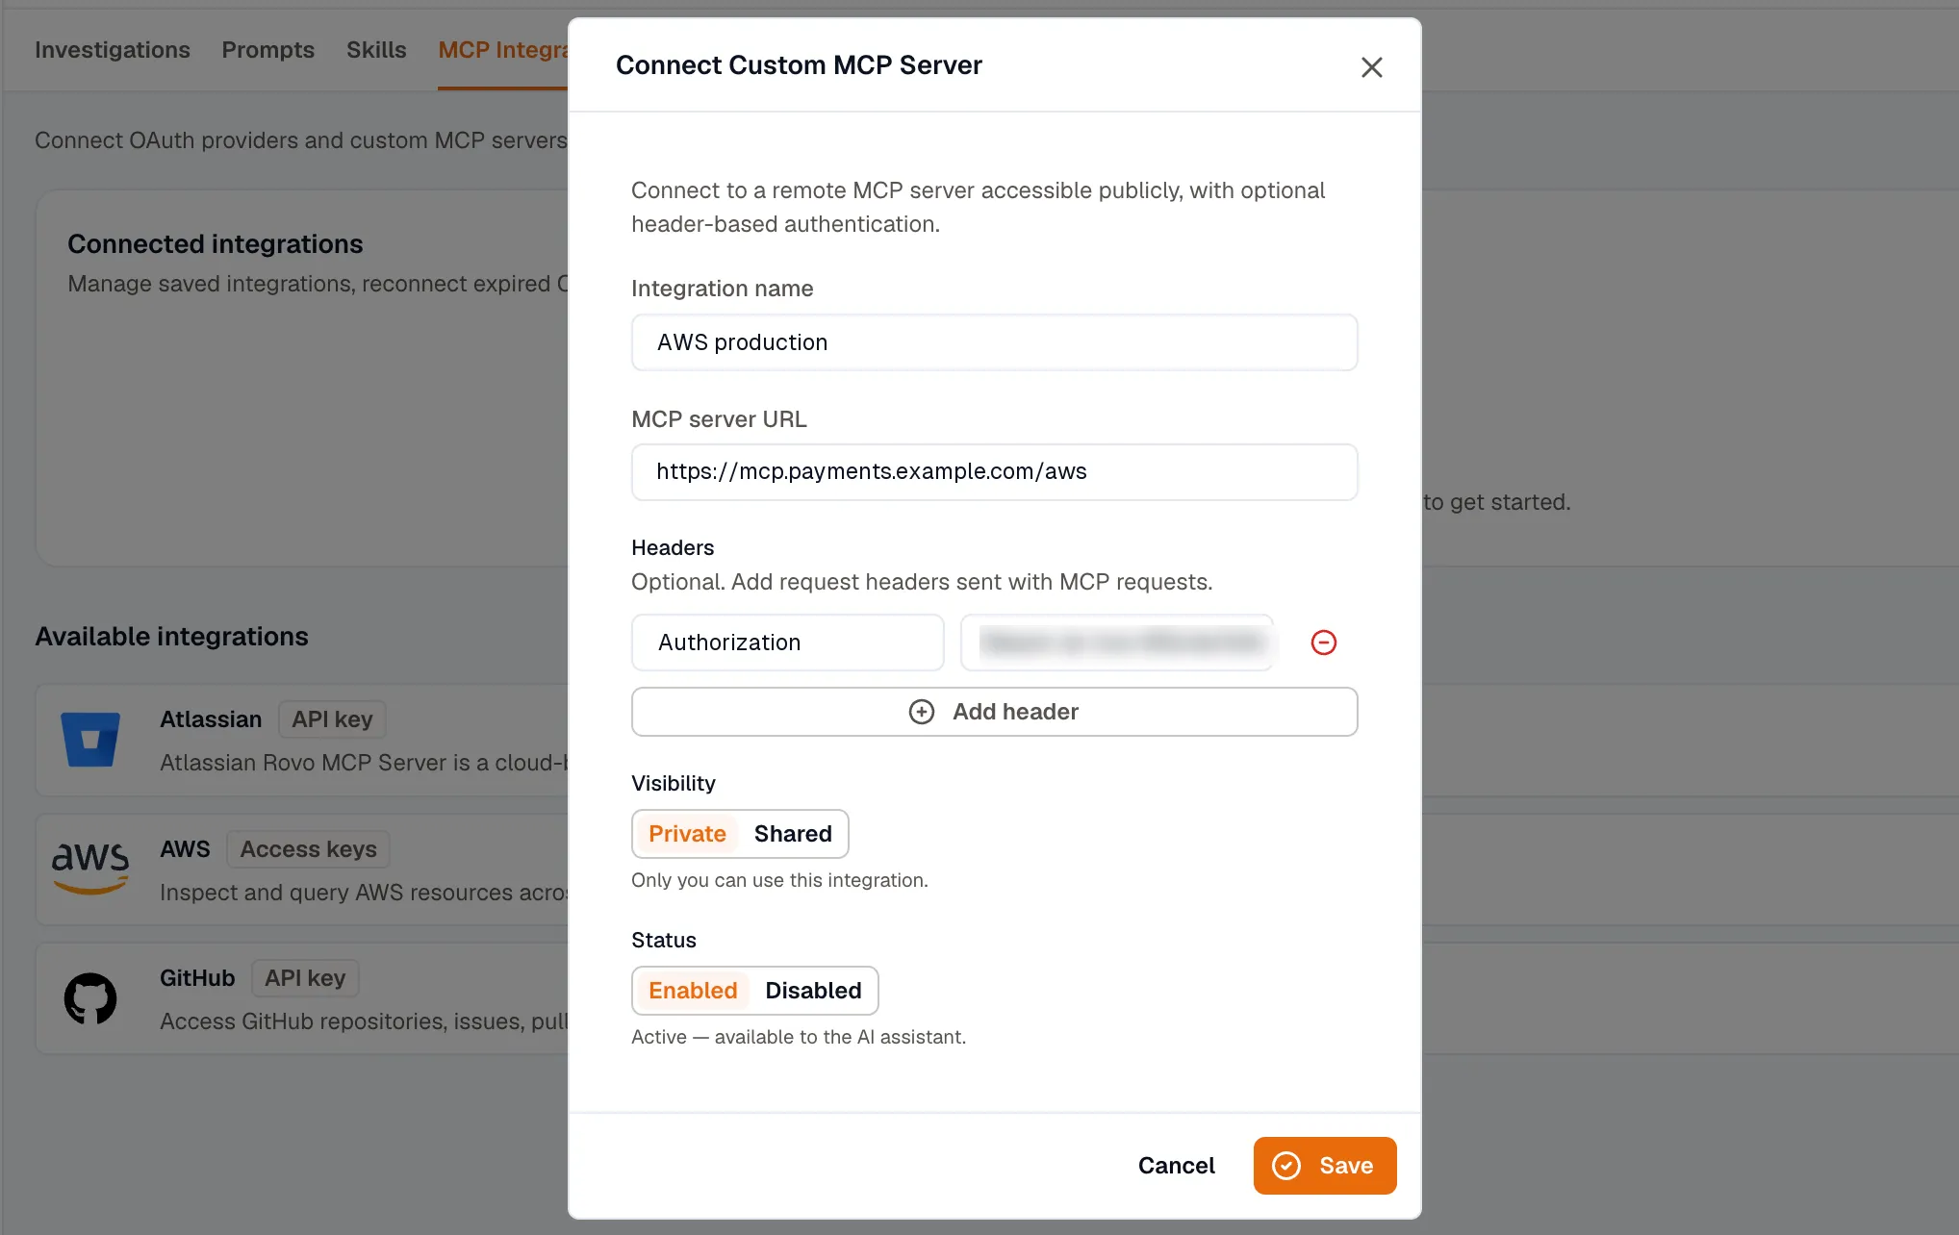Click the Atlassian Rovo MCP Server description
Viewport: 1959px width, 1235px height.
(364, 763)
